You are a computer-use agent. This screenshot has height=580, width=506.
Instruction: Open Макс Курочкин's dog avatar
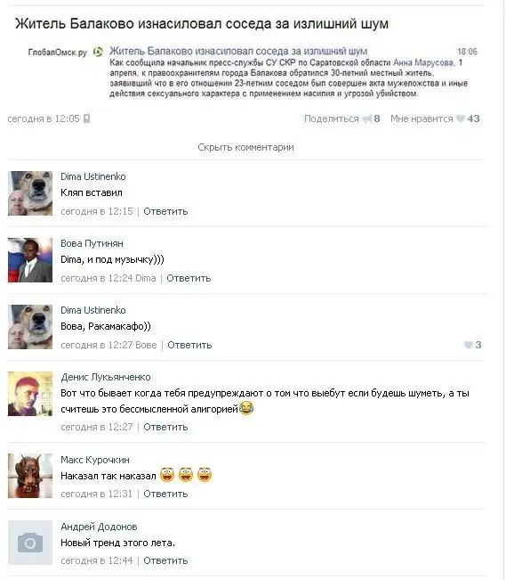click(30, 476)
